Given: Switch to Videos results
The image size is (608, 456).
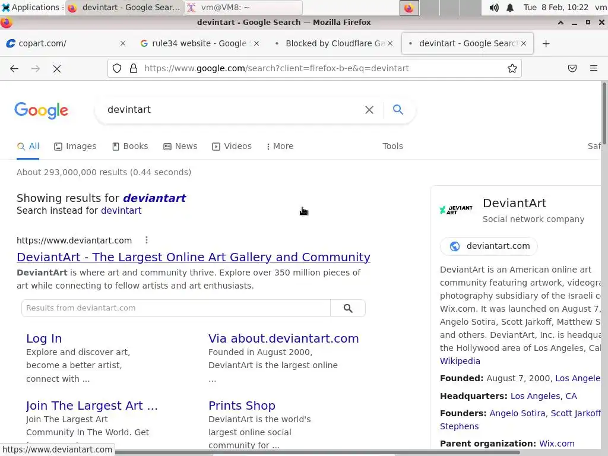Looking at the screenshot, I should (x=232, y=147).
